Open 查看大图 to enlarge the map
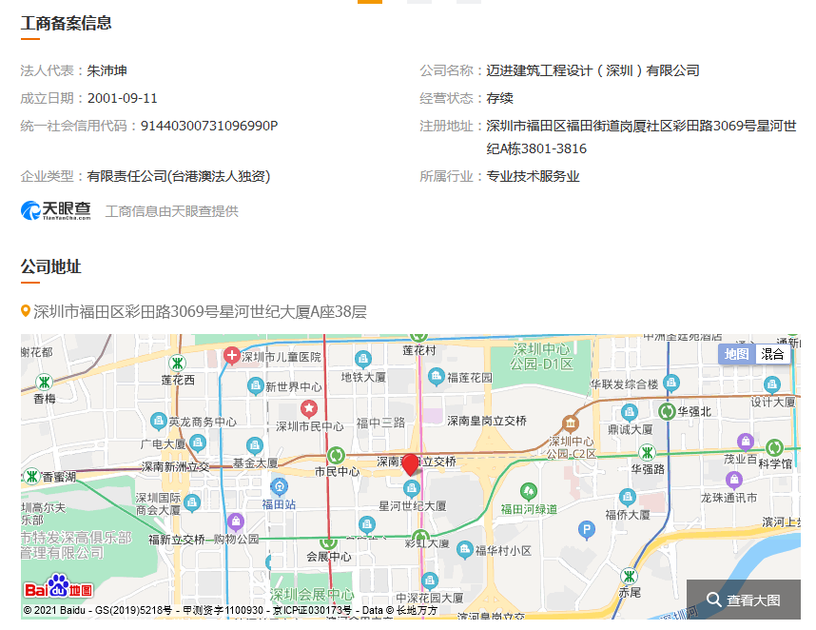Screen dimensions: 816x630 [x=744, y=600]
